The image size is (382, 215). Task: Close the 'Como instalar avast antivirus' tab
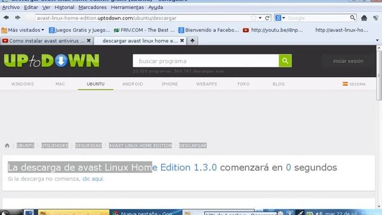point(89,41)
